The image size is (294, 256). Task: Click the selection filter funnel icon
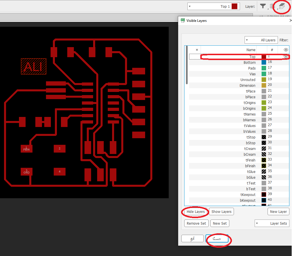[x=263, y=6]
